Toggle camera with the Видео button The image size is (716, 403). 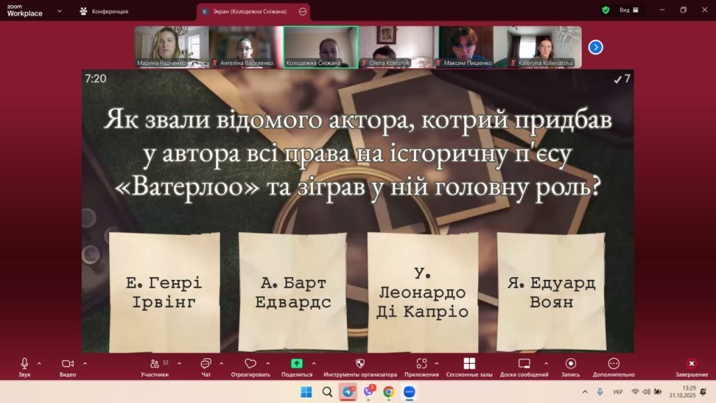[68, 364]
